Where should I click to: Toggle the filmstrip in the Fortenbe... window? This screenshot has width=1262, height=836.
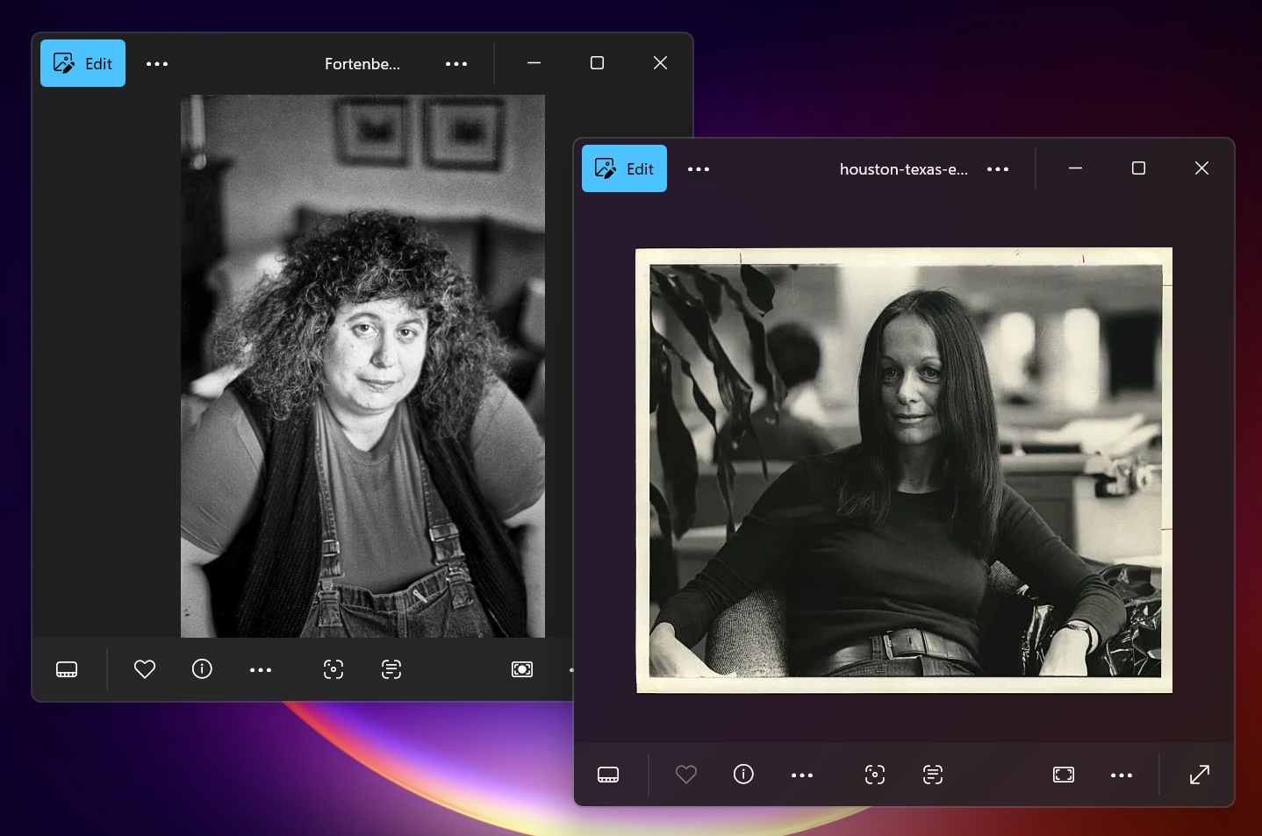[67, 669]
